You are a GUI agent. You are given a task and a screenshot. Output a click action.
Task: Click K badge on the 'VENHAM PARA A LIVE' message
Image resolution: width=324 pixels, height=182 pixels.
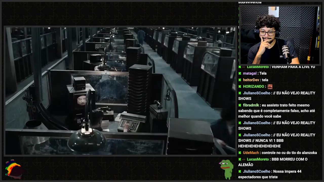(x=240, y=67)
